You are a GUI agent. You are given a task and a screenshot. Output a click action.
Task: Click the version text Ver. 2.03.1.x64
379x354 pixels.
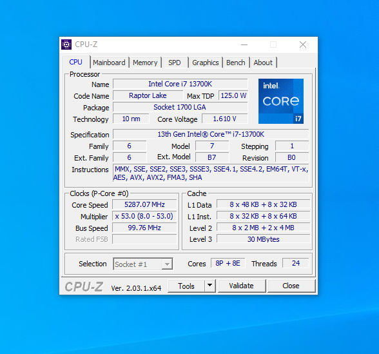[x=136, y=288]
